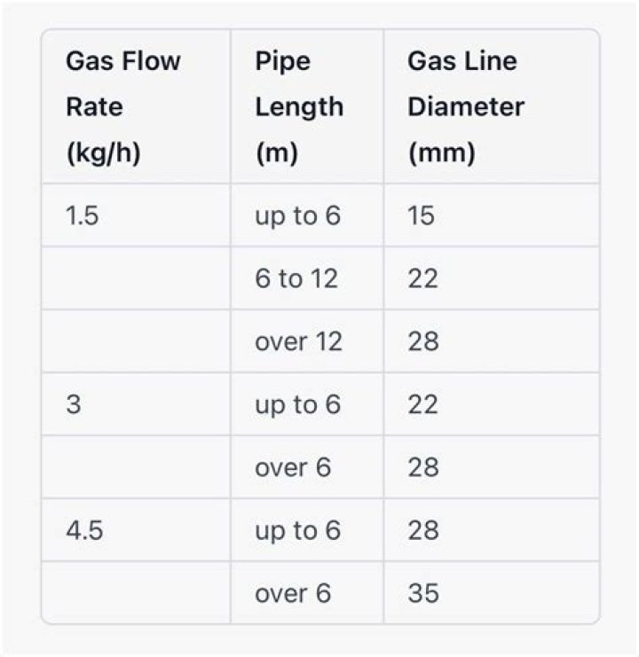Click the 15 mm diameter cell
639x657 pixels.
tap(422, 215)
